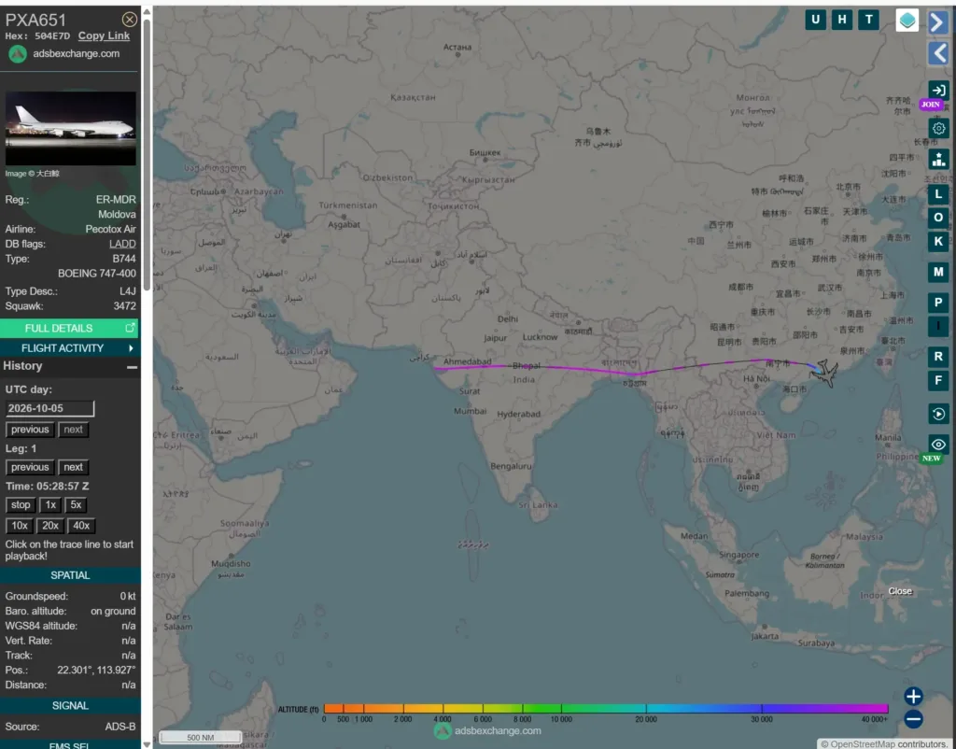Toggle the L button on the right toolbar
Image resolution: width=956 pixels, height=749 pixels.
(x=938, y=194)
